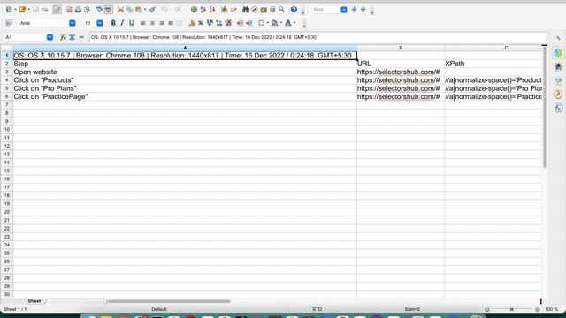566x318 pixels.
Task: Select column B header
Action: tap(401, 48)
